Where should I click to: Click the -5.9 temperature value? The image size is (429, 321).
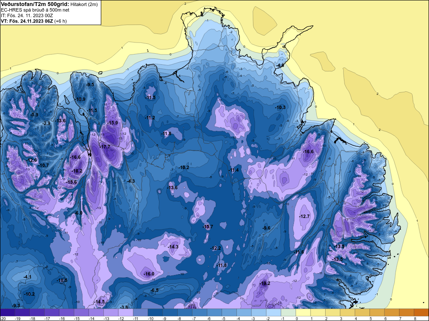(x=34, y=115)
